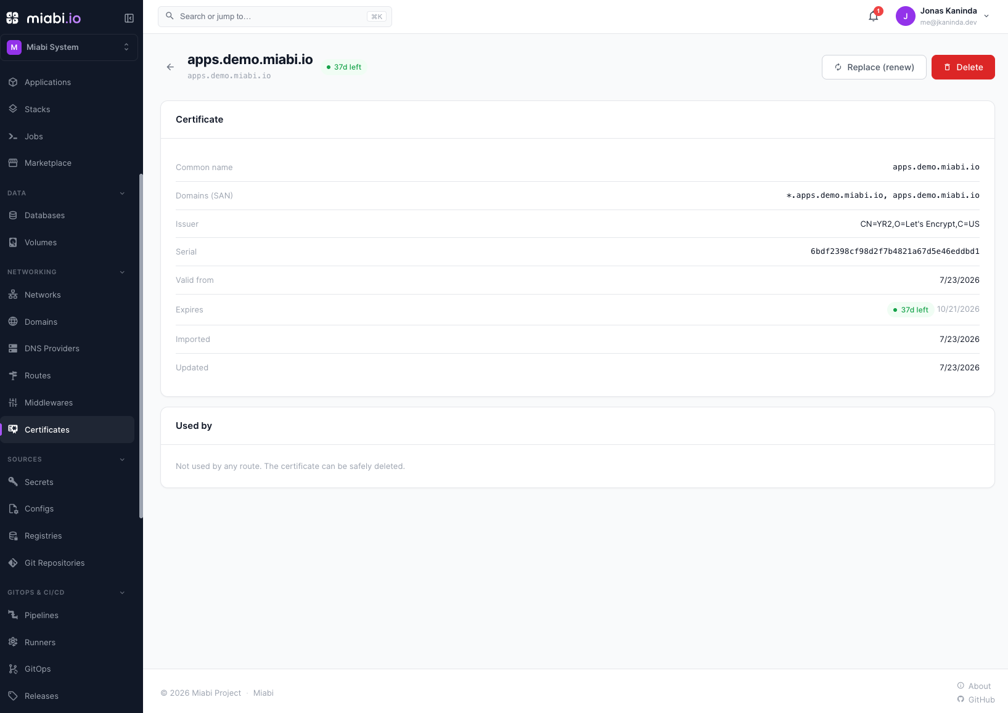This screenshot has width=1008, height=713.
Task: Click the Miabi footer link
Action: [263, 693]
